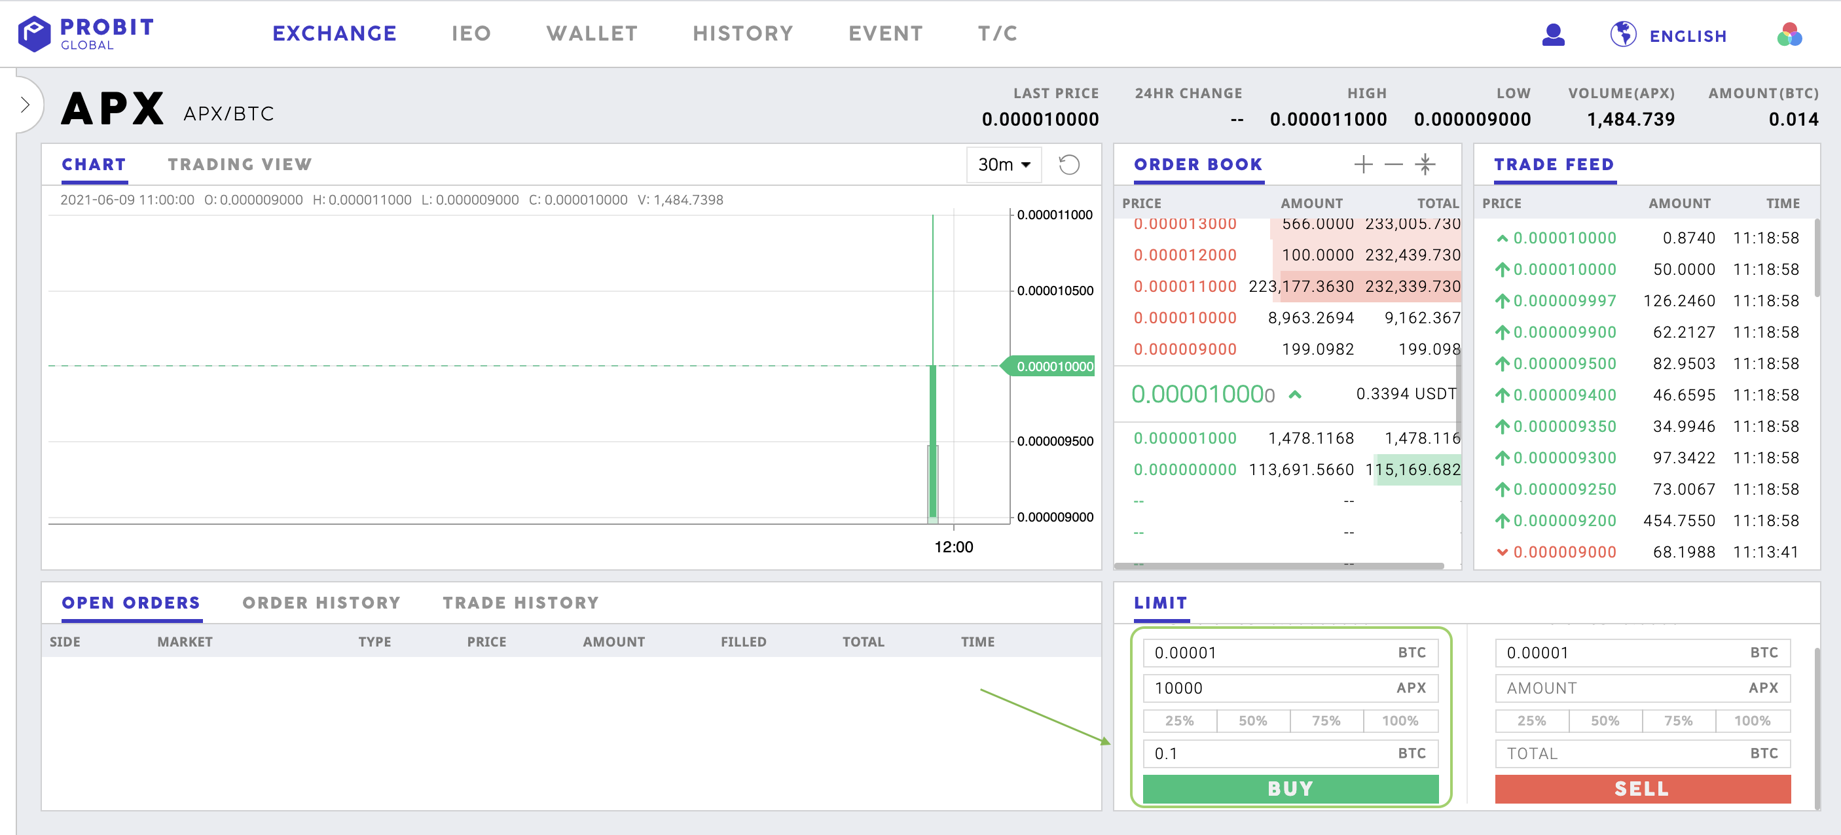Click trade feed row with amount 68.1988

(1647, 552)
